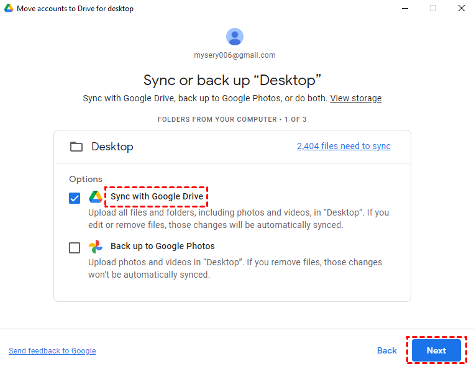Uncheck the Sync with Google Drive checkbox
Image resolution: width=474 pixels, height=369 pixels.
point(75,198)
